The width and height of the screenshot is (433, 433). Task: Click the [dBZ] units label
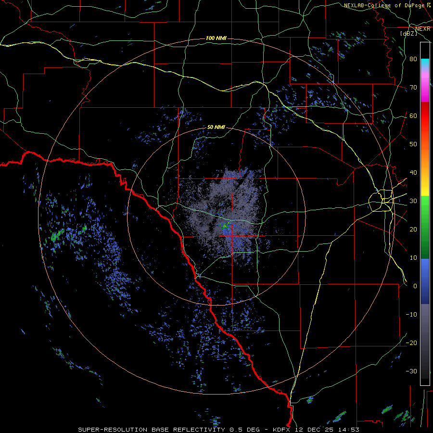408,34
